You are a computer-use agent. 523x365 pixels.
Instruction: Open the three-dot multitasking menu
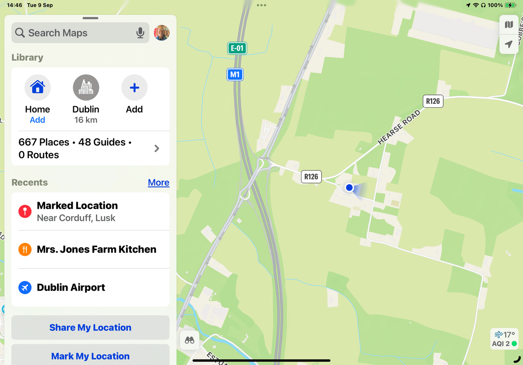[x=261, y=5]
